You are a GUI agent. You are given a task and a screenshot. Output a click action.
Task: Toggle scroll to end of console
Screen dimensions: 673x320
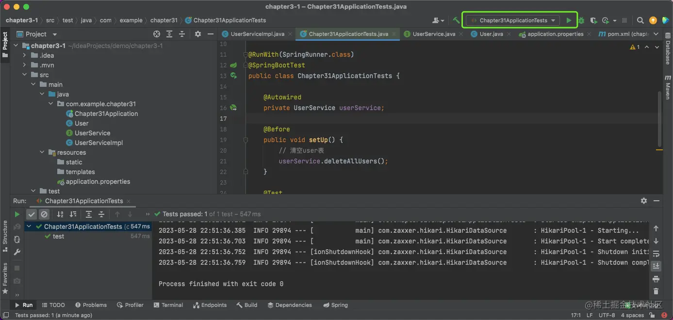pos(656,266)
